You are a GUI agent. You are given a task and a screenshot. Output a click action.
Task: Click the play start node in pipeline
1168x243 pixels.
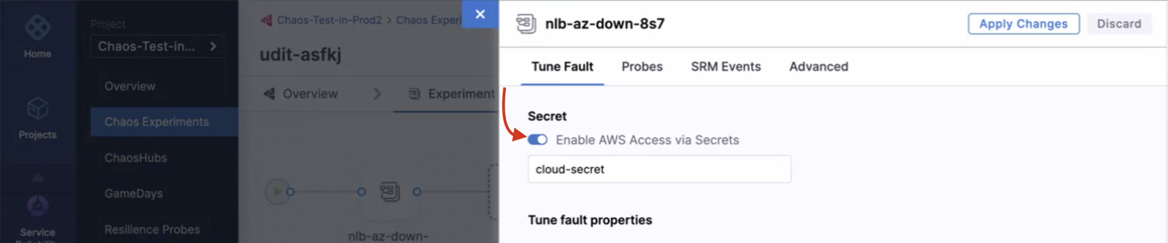point(277,192)
